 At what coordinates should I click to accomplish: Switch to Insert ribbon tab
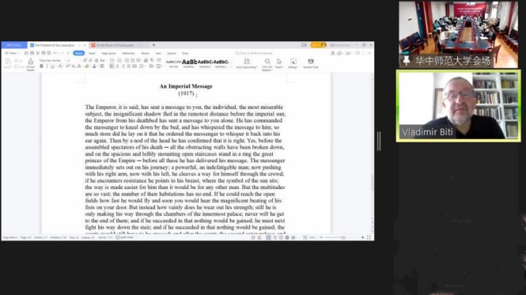point(92,53)
